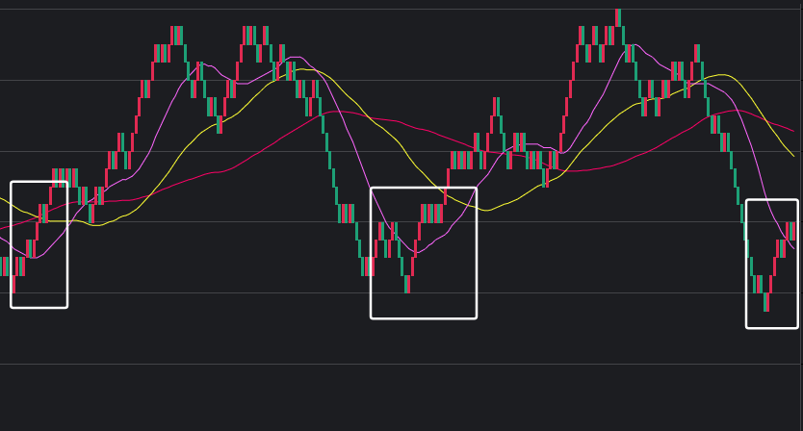Select lowest candle inside the right rectangle
Viewport: 803px width, 431px height.
766,302
